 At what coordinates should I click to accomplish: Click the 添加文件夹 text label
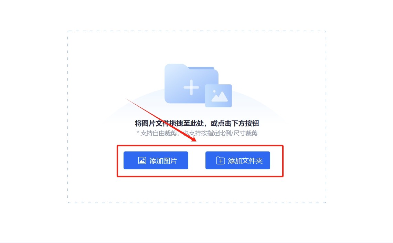tap(245, 160)
